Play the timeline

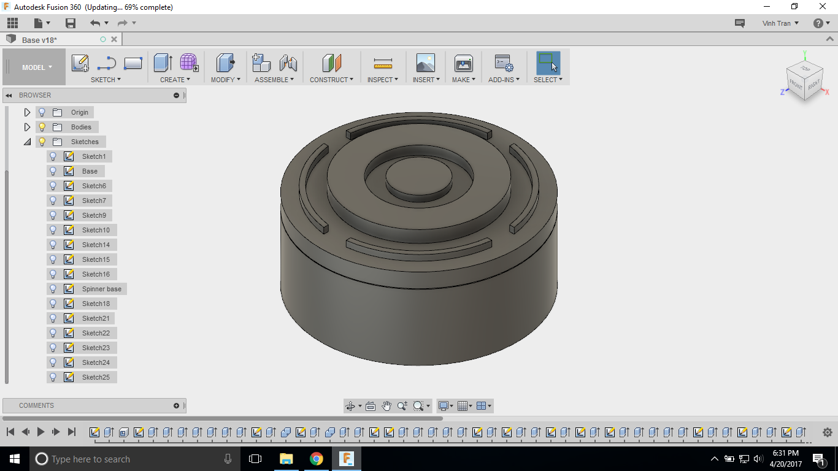[40, 432]
